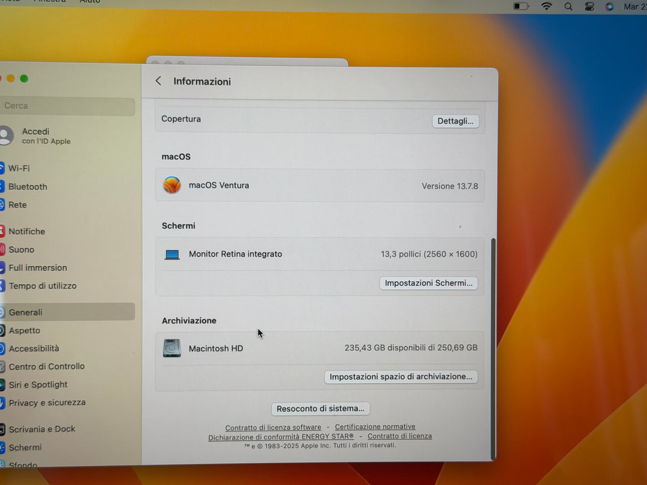
Task: Click Impostazioni spazio di archiviazione... button
Action: click(401, 377)
